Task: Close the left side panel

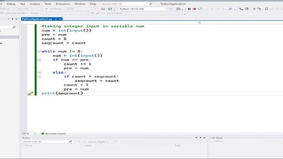Action: [x=16, y=19]
